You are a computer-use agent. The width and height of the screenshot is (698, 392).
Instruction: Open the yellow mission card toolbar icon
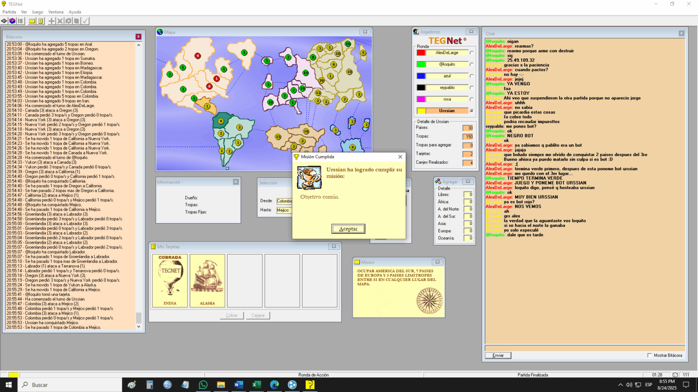click(32, 21)
